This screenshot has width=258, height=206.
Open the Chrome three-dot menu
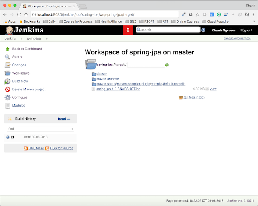(253, 14)
